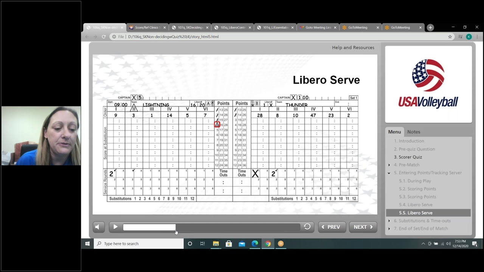484x272 pixels.
Task: Open the notification center icon
Action: click(475, 244)
